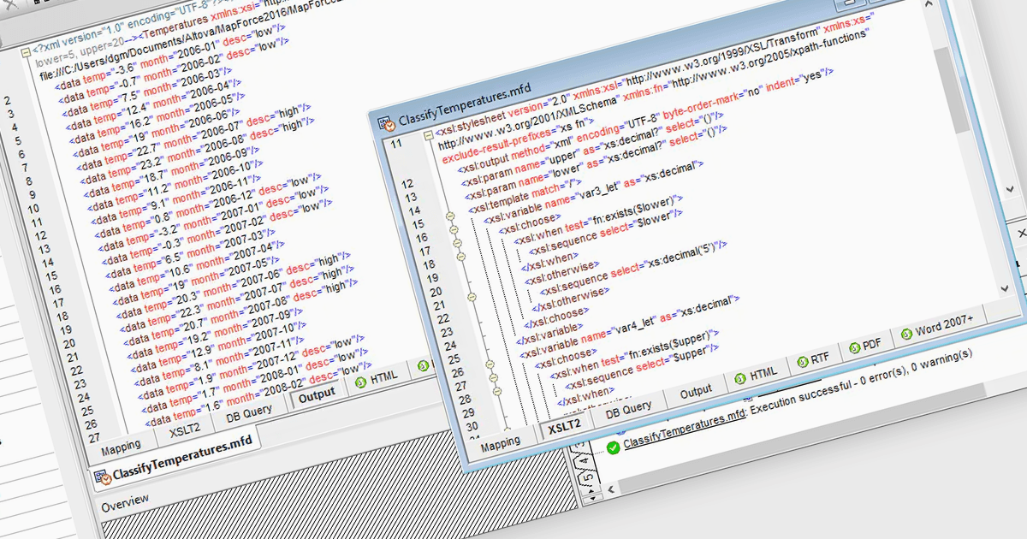1027x539 pixels.
Task: Click the green icon on back window HTML tab
Action: [360, 382]
